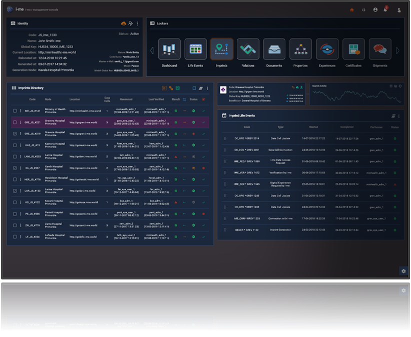Screen dimensions: 411x337
Task: Open the Dashboard locker icon
Action: pos(169,49)
